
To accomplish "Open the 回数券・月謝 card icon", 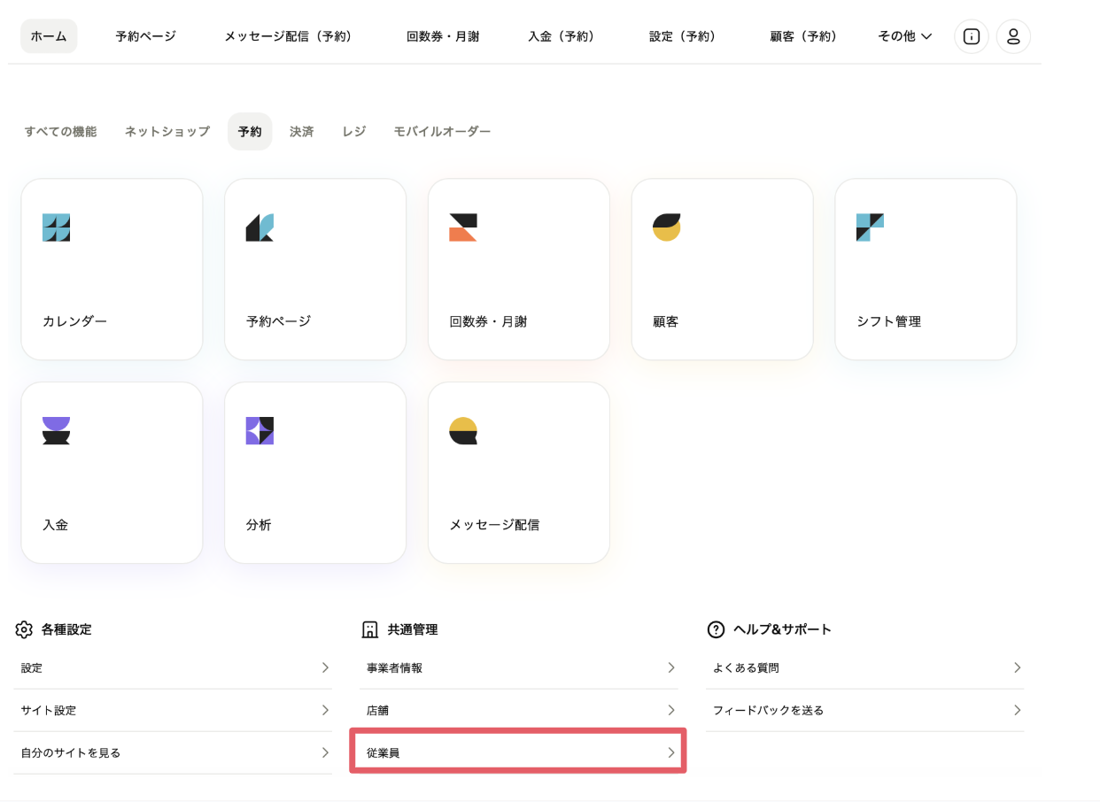I will pos(463,227).
